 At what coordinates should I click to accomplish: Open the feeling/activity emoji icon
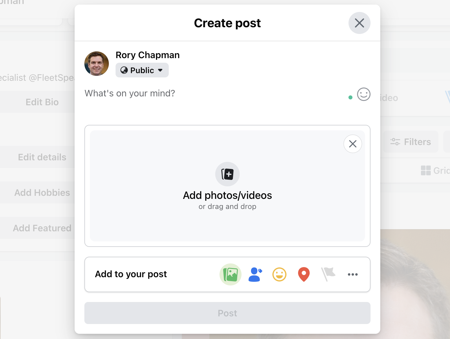(279, 274)
